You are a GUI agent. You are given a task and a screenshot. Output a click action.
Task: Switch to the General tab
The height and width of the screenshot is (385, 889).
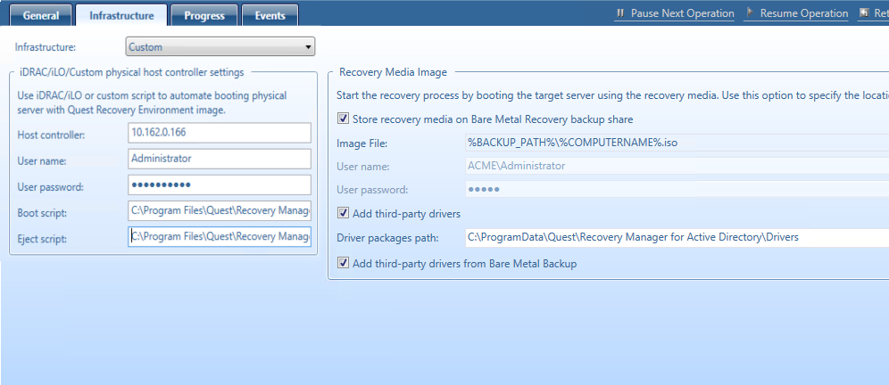click(41, 15)
